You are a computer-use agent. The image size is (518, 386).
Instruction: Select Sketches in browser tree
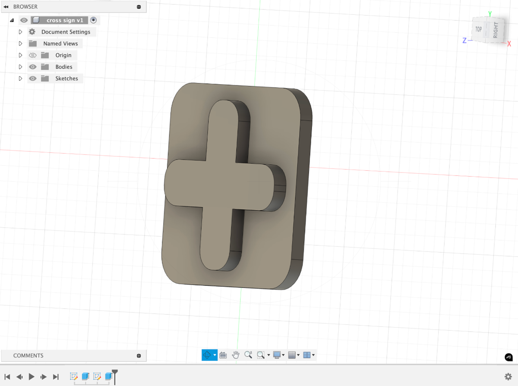click(x=67, y=78)
